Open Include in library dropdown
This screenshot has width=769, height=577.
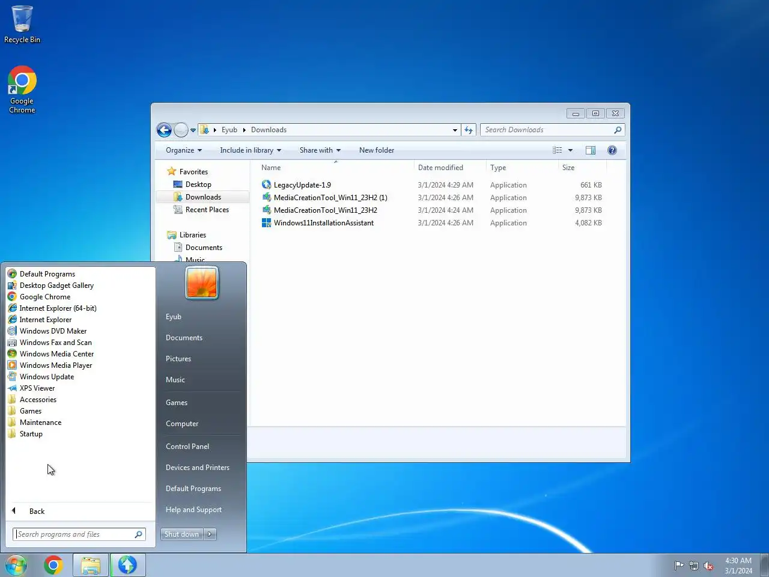coord(251,150)
